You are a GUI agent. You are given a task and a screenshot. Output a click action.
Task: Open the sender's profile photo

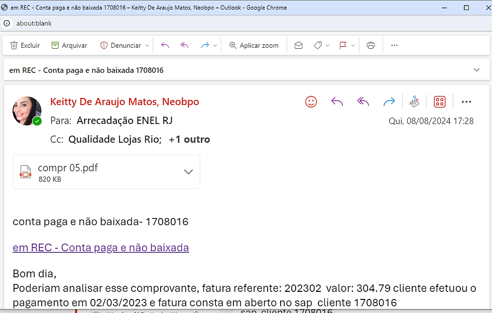tap(27, 111)
